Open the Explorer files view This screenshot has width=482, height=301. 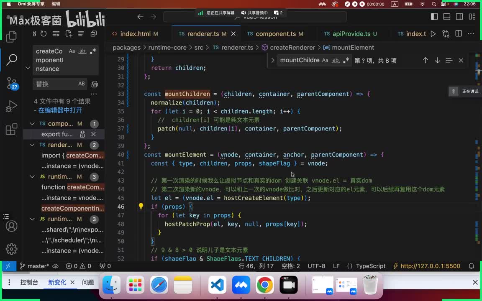pyautogui.click(x=12, y=36)
